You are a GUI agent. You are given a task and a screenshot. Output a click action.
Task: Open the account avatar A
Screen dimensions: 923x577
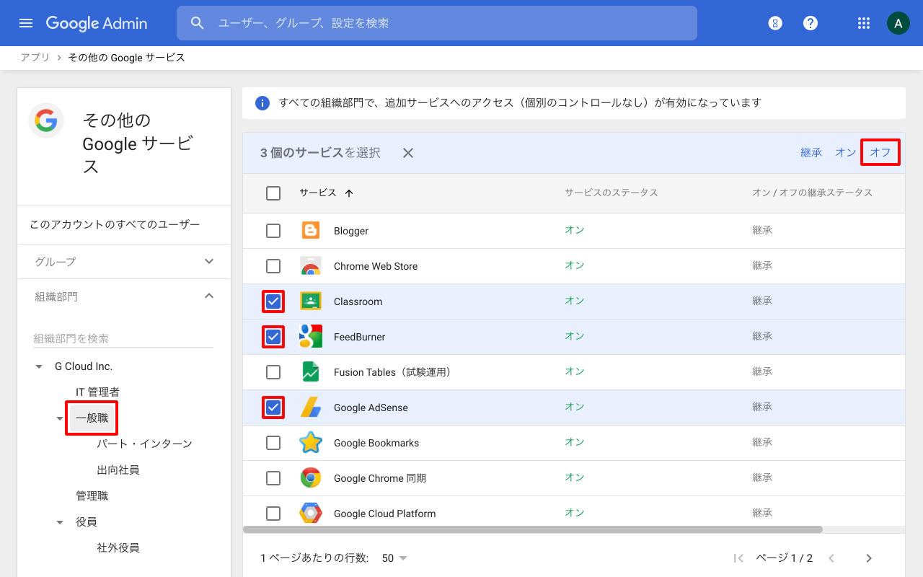(898, 23)
